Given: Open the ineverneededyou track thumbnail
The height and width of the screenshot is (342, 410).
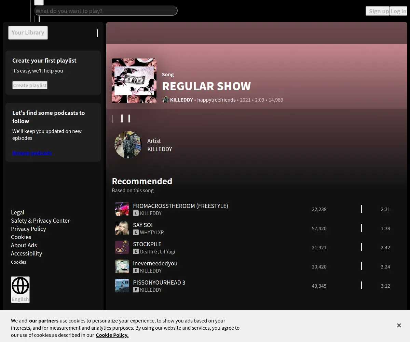Looking at the screenshot, I should (x=122, y=266).
